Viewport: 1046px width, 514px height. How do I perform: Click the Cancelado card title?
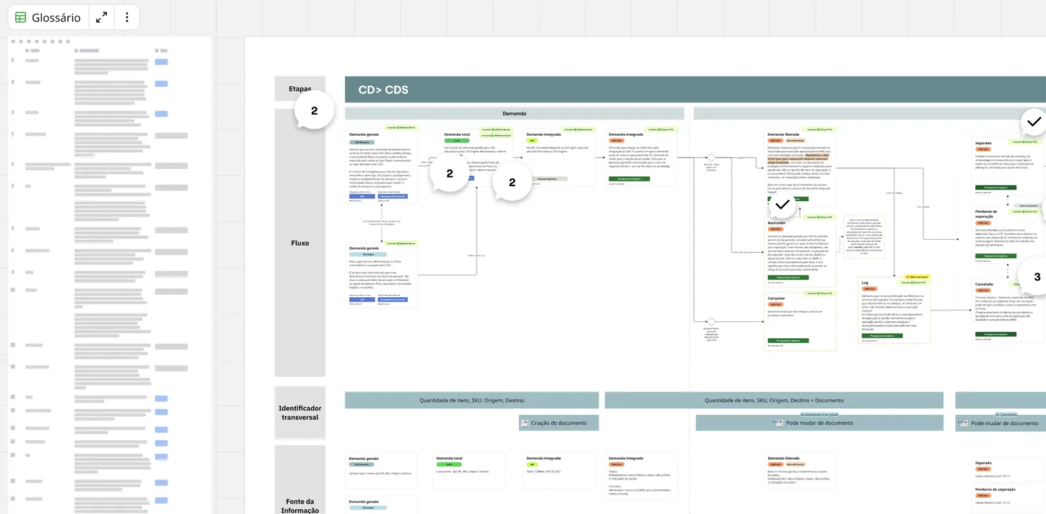(x=984, y=284)
